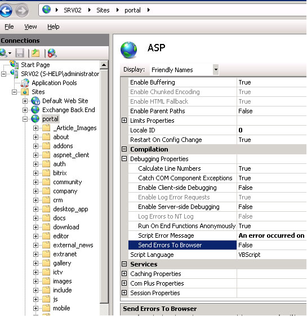Expand Session Properties
This screenshot has height=316, width=307.
124,292
